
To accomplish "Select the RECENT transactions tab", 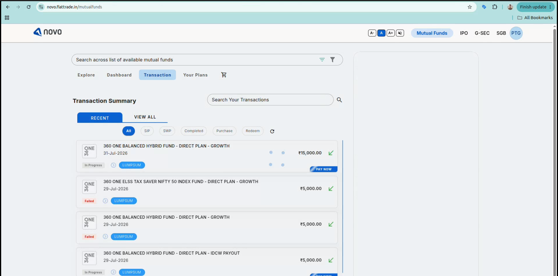I will [100, 118].
